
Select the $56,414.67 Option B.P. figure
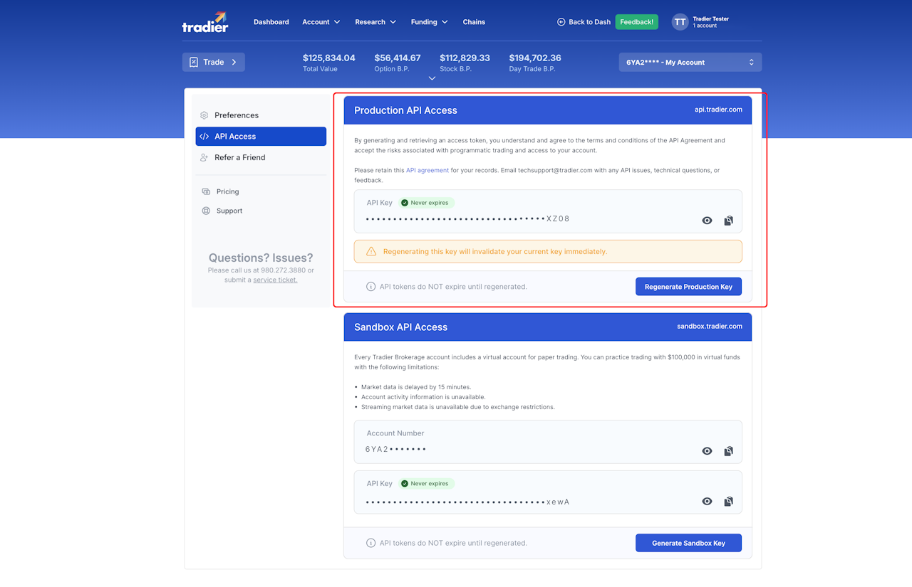pyautogui.click(x=398, y=58)
